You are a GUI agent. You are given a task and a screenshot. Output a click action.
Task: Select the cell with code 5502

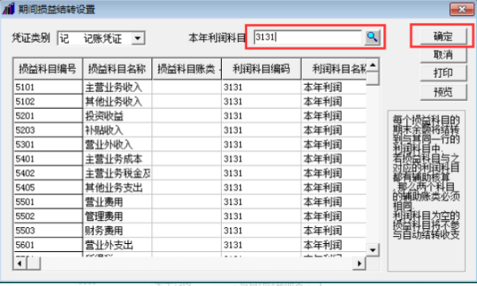pyautogui.click(x=48, y=216)
